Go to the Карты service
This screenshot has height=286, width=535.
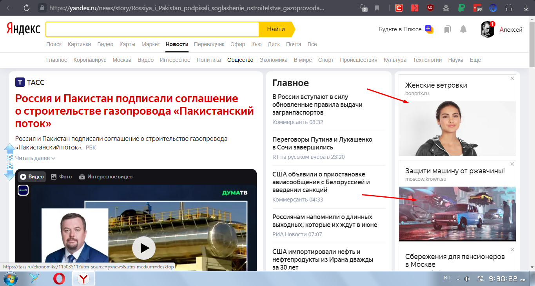pyautogui.click(x=127, y=44)
